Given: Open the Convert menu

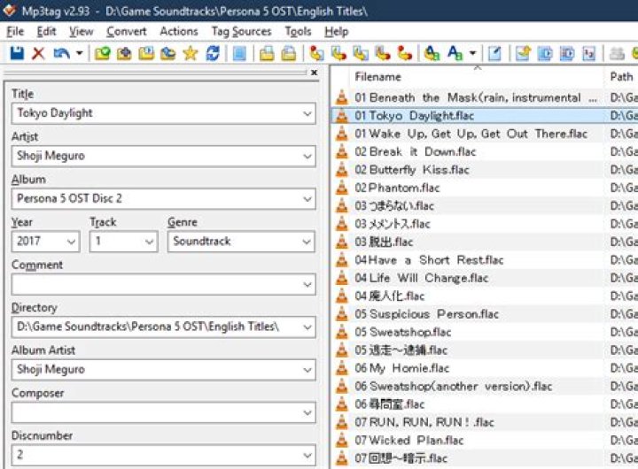Looking at the screenshot, I should [x=127, y=31].
